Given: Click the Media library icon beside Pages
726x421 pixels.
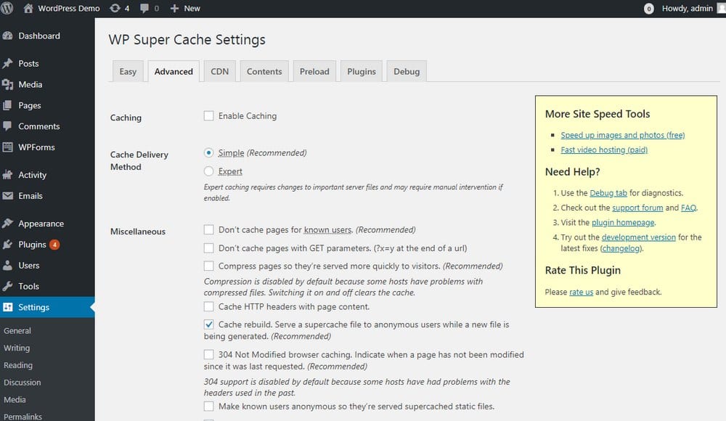Looking at the screenshot, I should click(7, 84).
